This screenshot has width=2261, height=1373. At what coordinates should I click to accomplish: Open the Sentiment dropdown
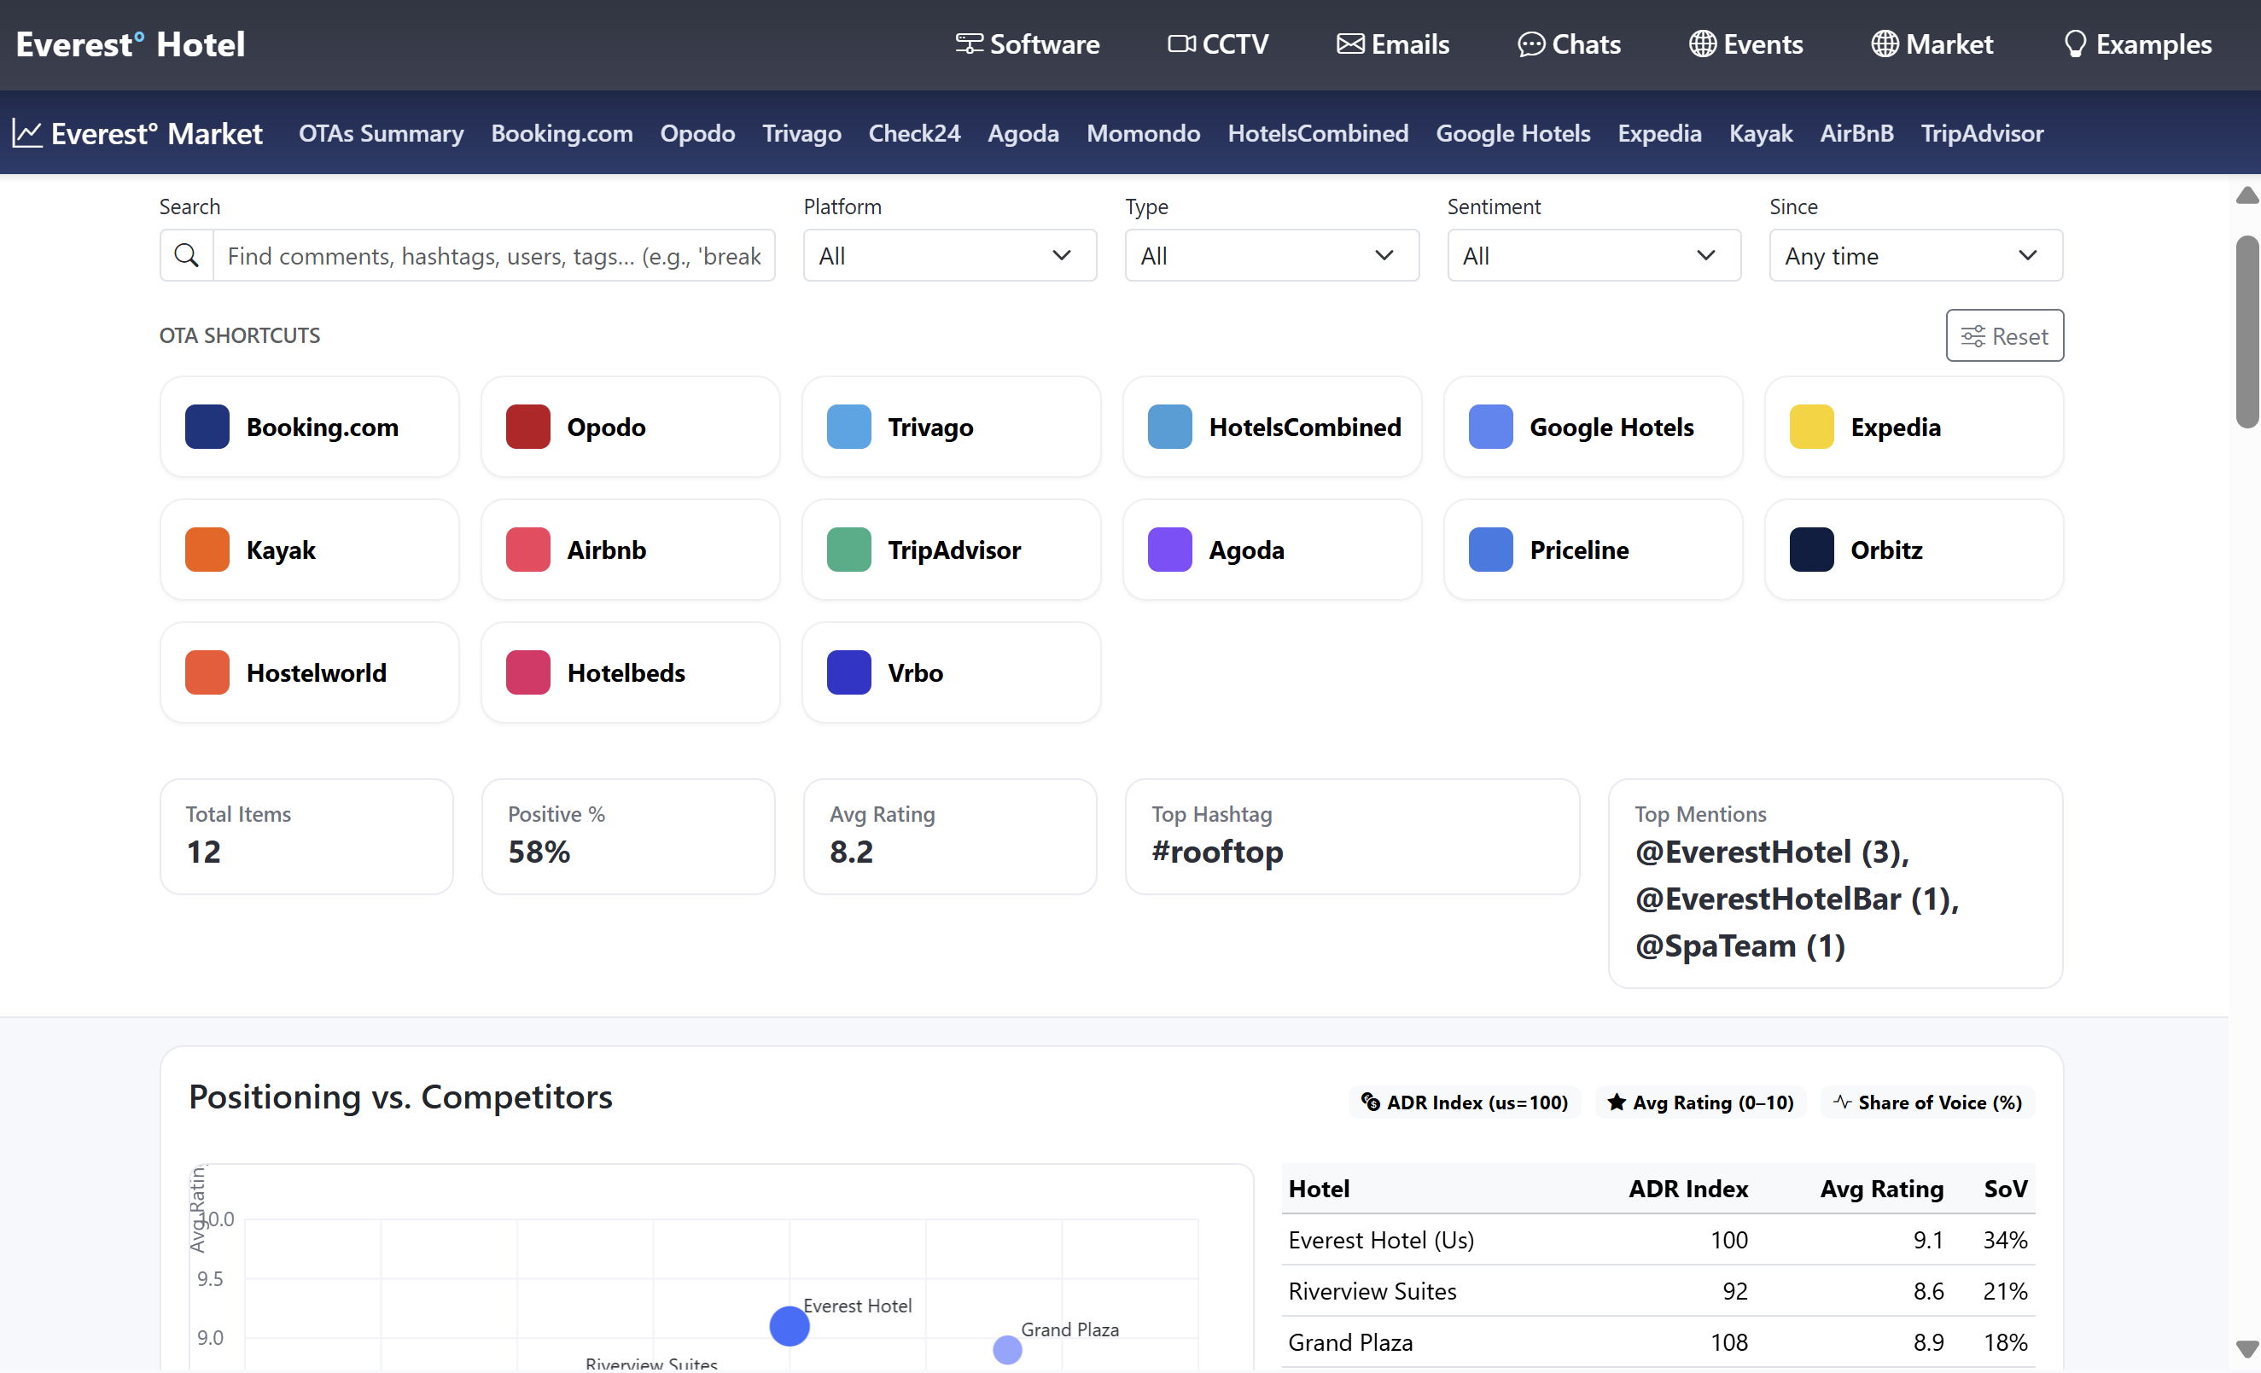[1593, 256]
